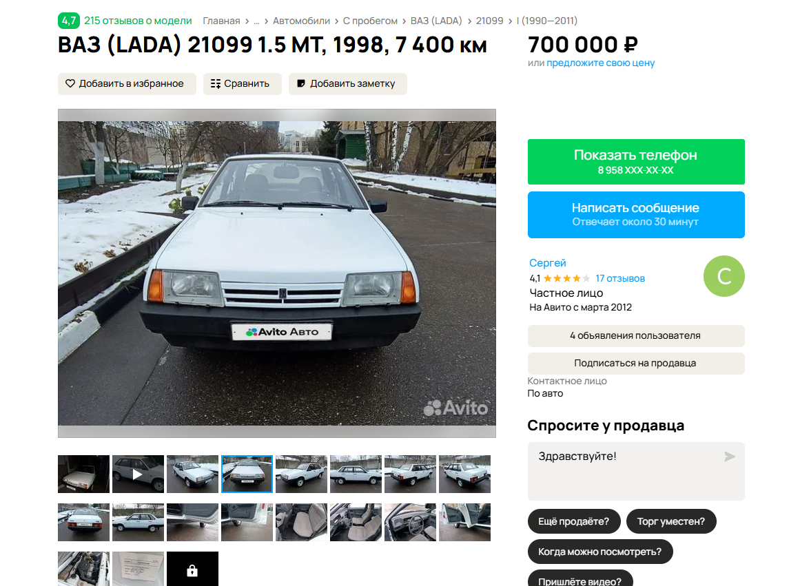Click seller avatar with letter C
The width and height of the screenshot is (789, 586).
click(724, 276)
